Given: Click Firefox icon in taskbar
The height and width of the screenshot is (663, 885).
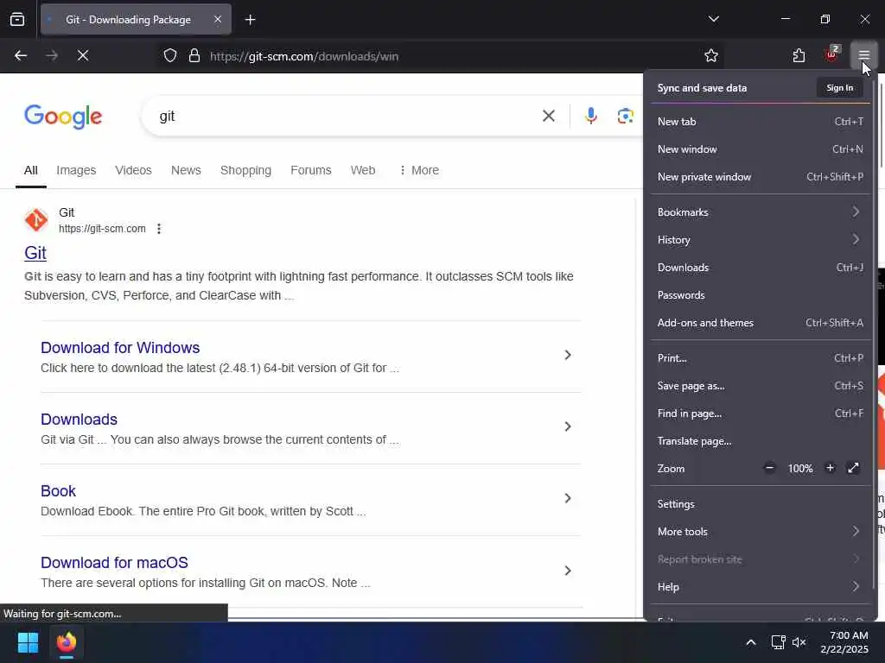Looking at the screenshot, I should (x=67, y=642).
